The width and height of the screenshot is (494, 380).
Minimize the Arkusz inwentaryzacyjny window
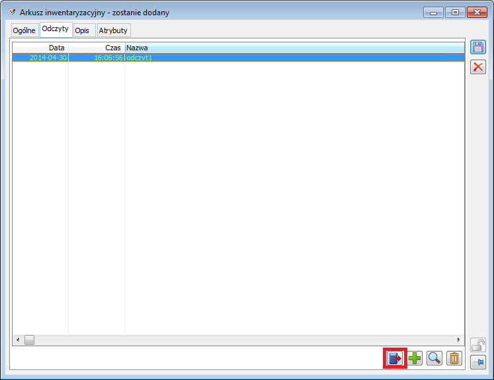tap(434, 13)
